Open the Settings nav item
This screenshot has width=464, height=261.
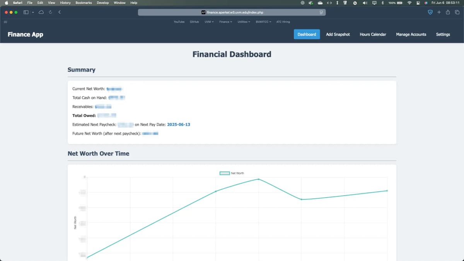443,34
